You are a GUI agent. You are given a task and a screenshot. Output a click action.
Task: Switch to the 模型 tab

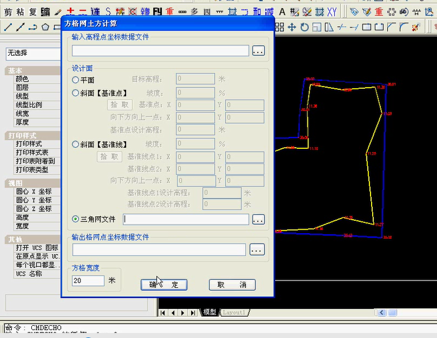pos(210,312)
